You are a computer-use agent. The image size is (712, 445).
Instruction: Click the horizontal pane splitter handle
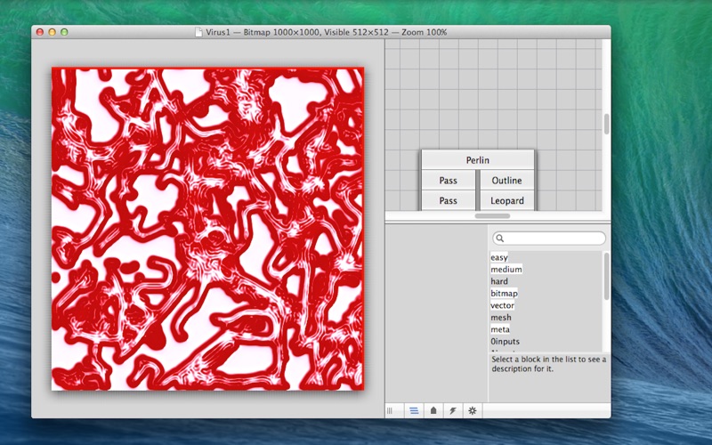click(x=492, y=215)
